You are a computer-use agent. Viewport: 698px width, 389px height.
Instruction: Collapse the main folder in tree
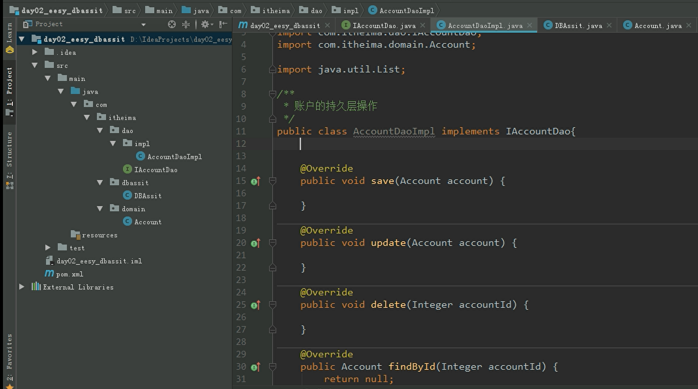click(48, 78)
